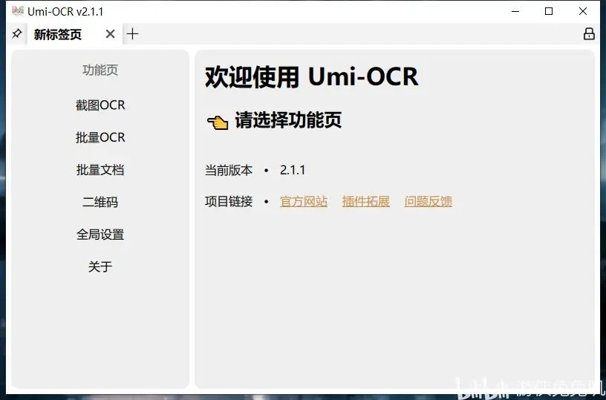The image size is (606, 400).
Task: Open the 截图OCR function page
Action: pyautogui.click(x=100, y=105)
